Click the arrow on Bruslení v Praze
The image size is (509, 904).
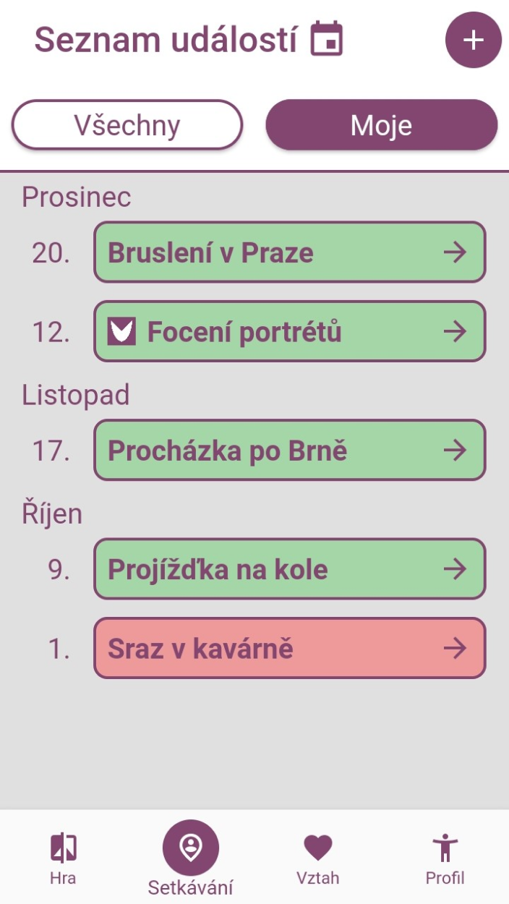[455, 252]
